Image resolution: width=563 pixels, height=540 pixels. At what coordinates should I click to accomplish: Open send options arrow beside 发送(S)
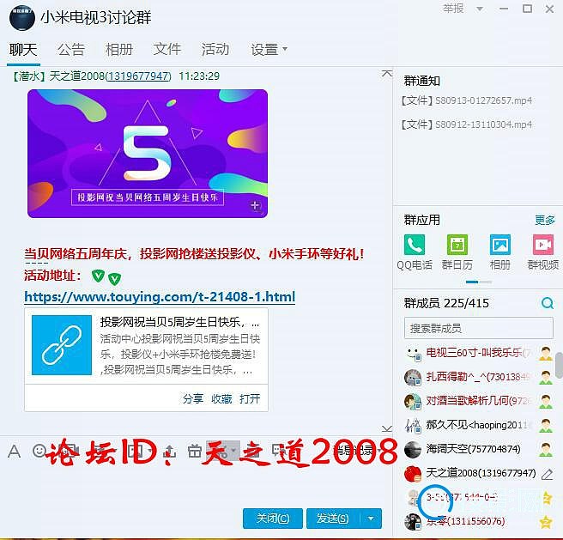371,519
